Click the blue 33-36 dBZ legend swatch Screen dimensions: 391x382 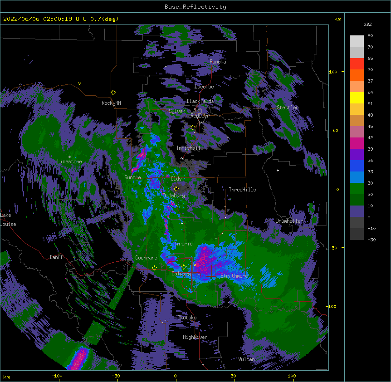[357, 166]
